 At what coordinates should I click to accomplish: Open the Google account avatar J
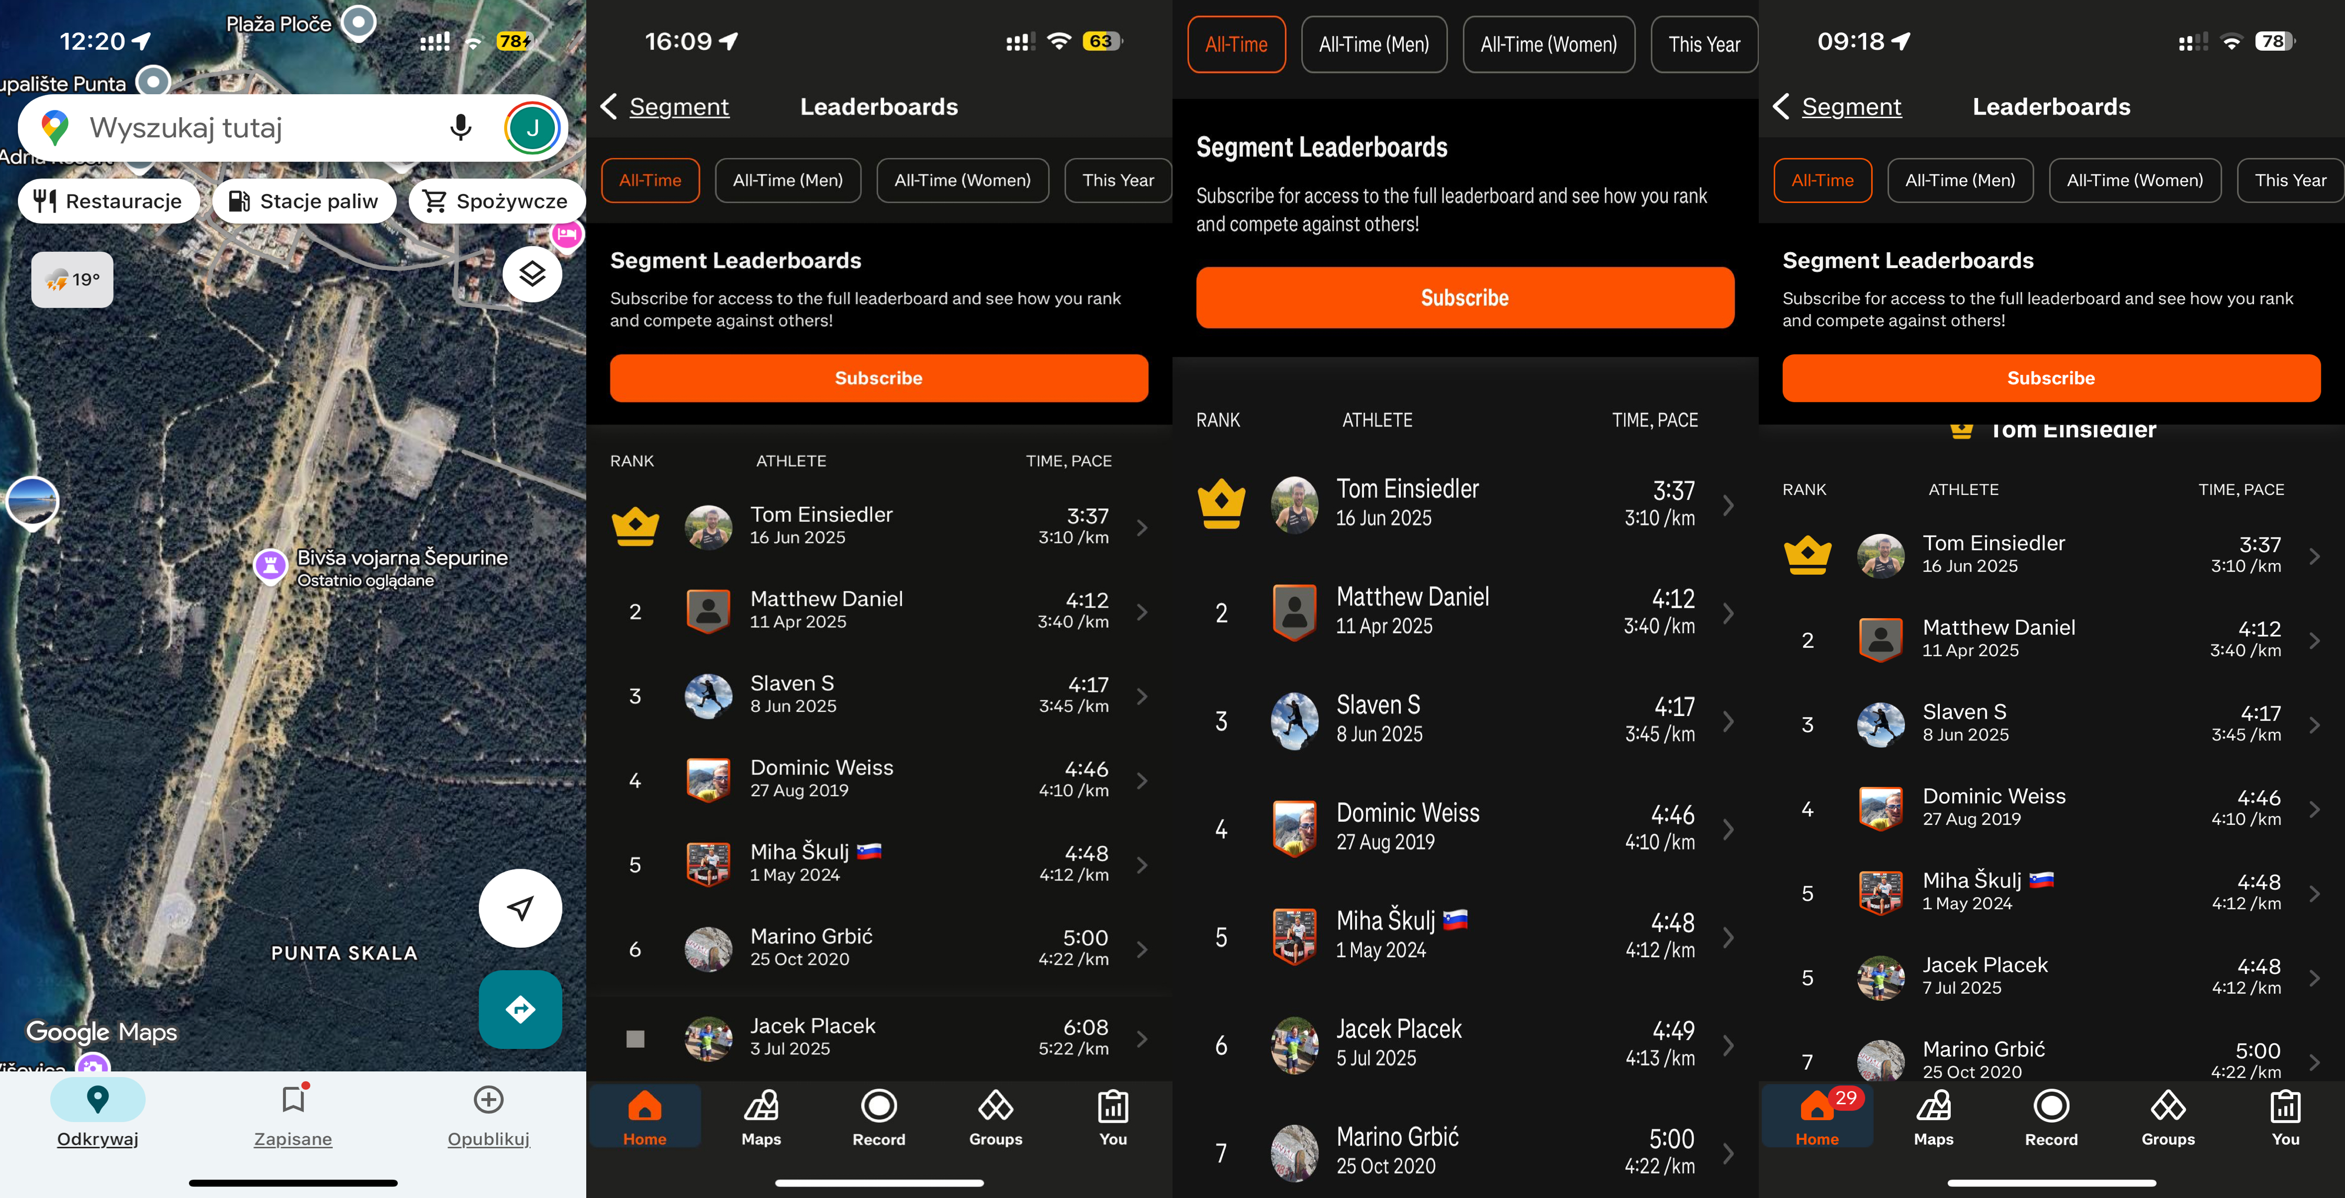point(532,128)
